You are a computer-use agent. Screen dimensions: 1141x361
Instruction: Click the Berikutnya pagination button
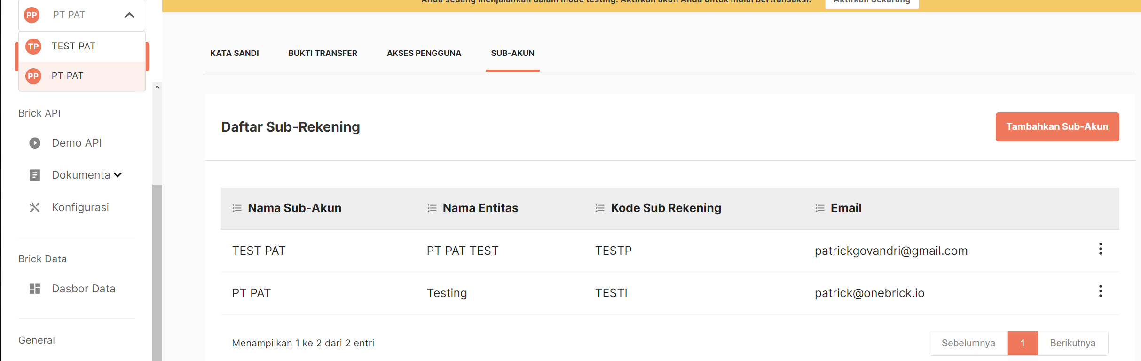point(1072,343)
